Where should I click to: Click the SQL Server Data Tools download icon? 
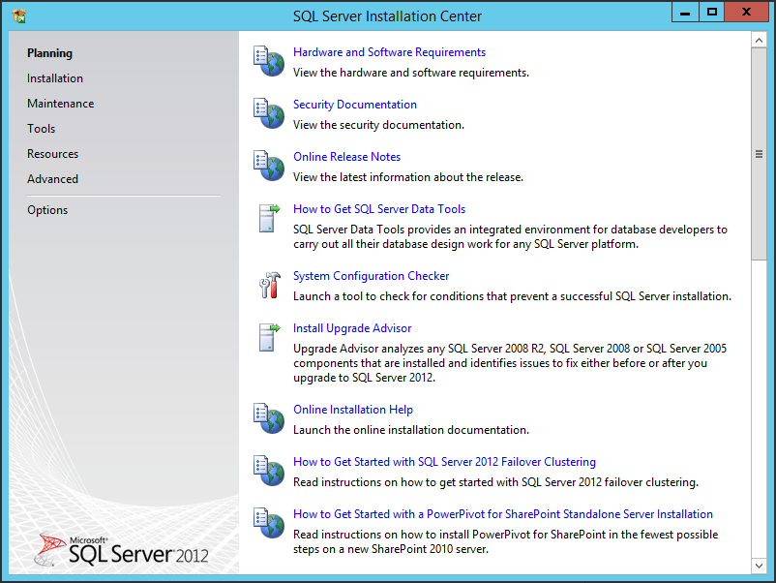[268, 218]
